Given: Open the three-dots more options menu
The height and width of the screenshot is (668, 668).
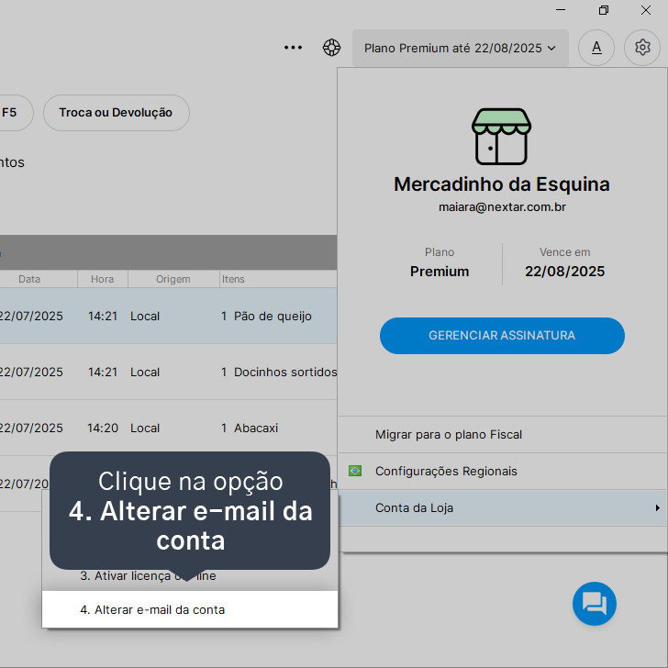Looking at the screenshot, I should pyautogui.click(x=293, y=48).
